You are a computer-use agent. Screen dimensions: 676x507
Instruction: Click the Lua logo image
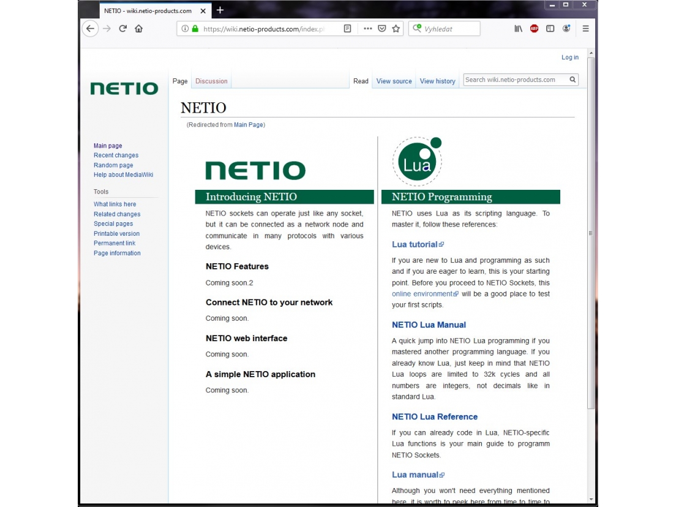[x=418, y=162]
